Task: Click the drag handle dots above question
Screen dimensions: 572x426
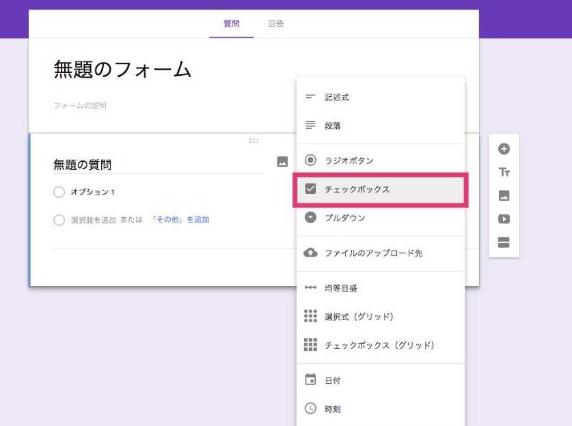Action: tap(254, 141)
